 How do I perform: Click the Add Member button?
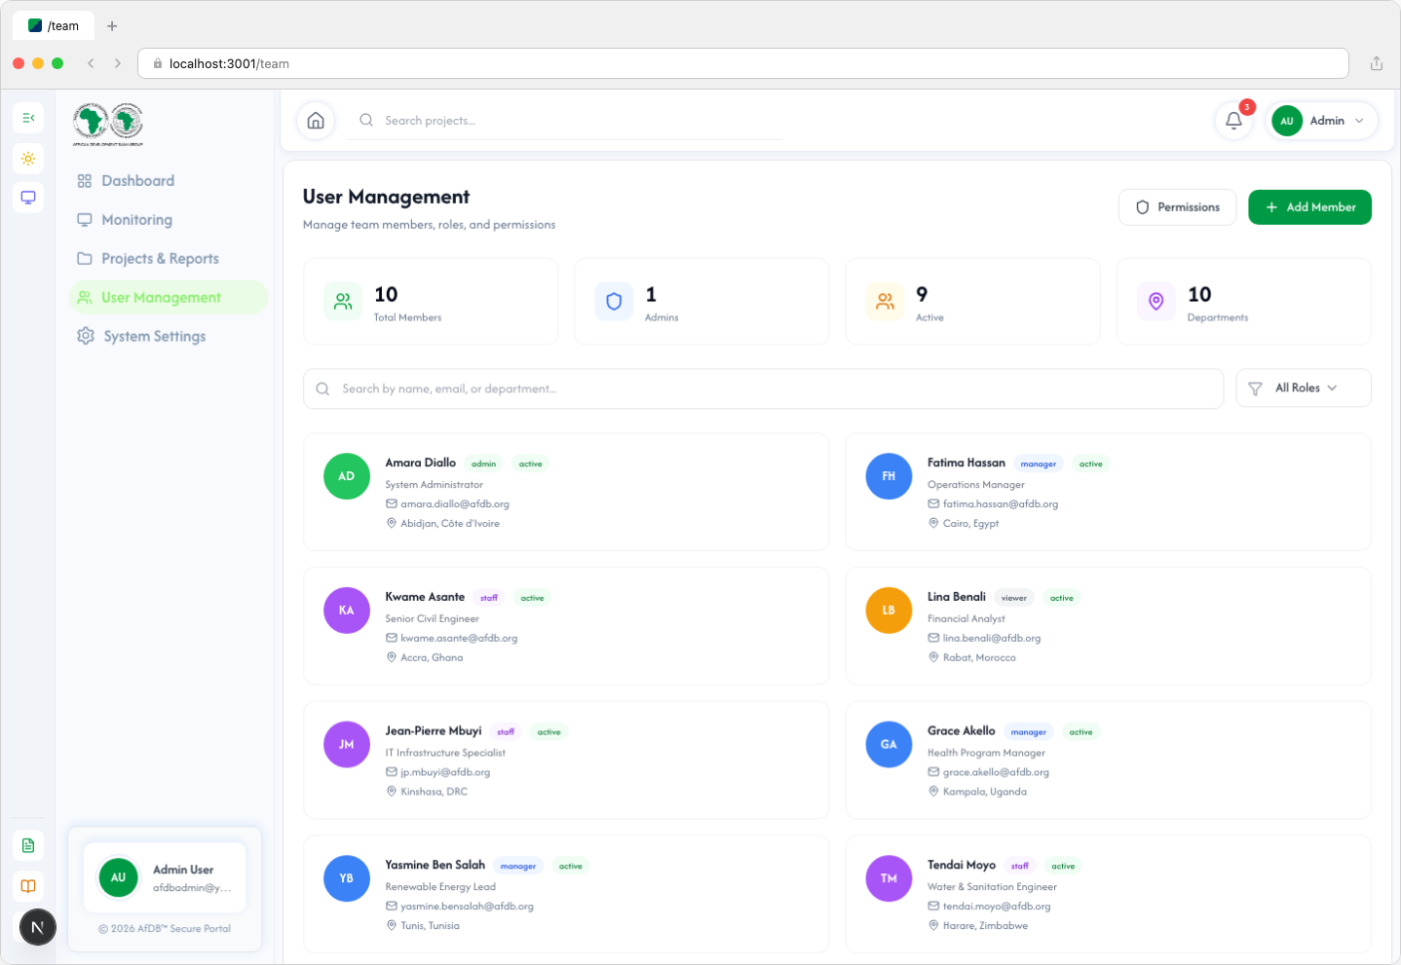(x=1309, y=207)
